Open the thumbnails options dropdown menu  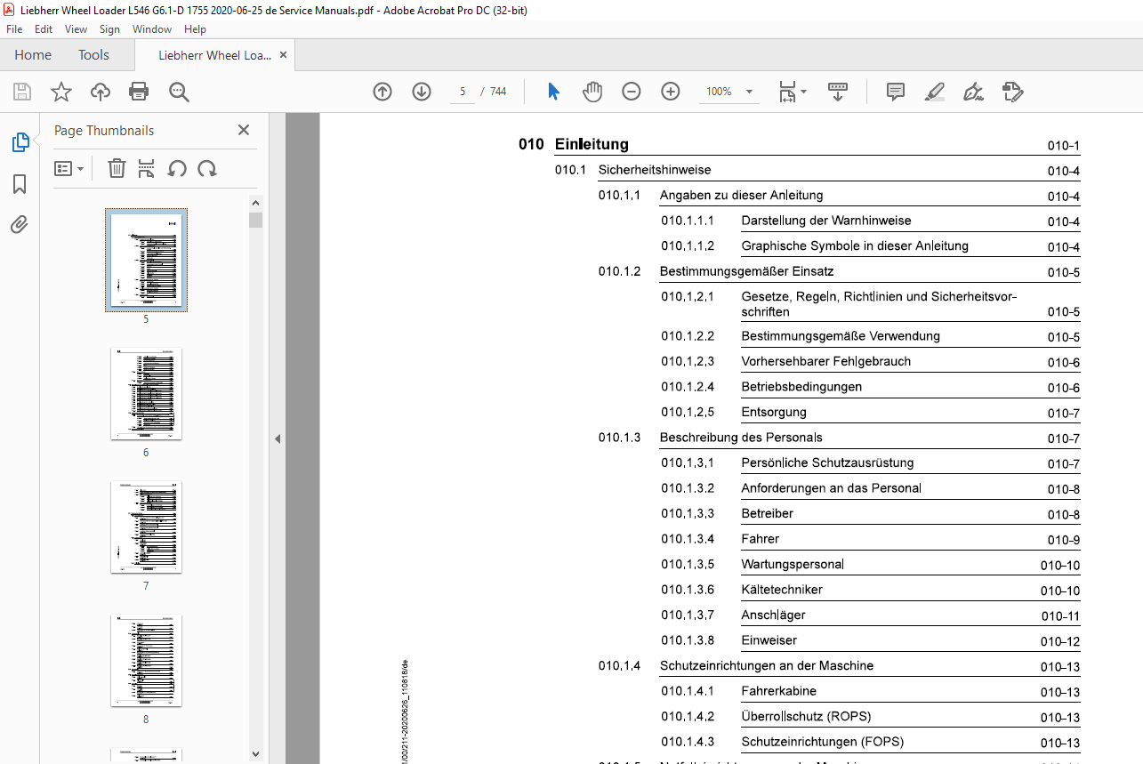pos(69,168)
